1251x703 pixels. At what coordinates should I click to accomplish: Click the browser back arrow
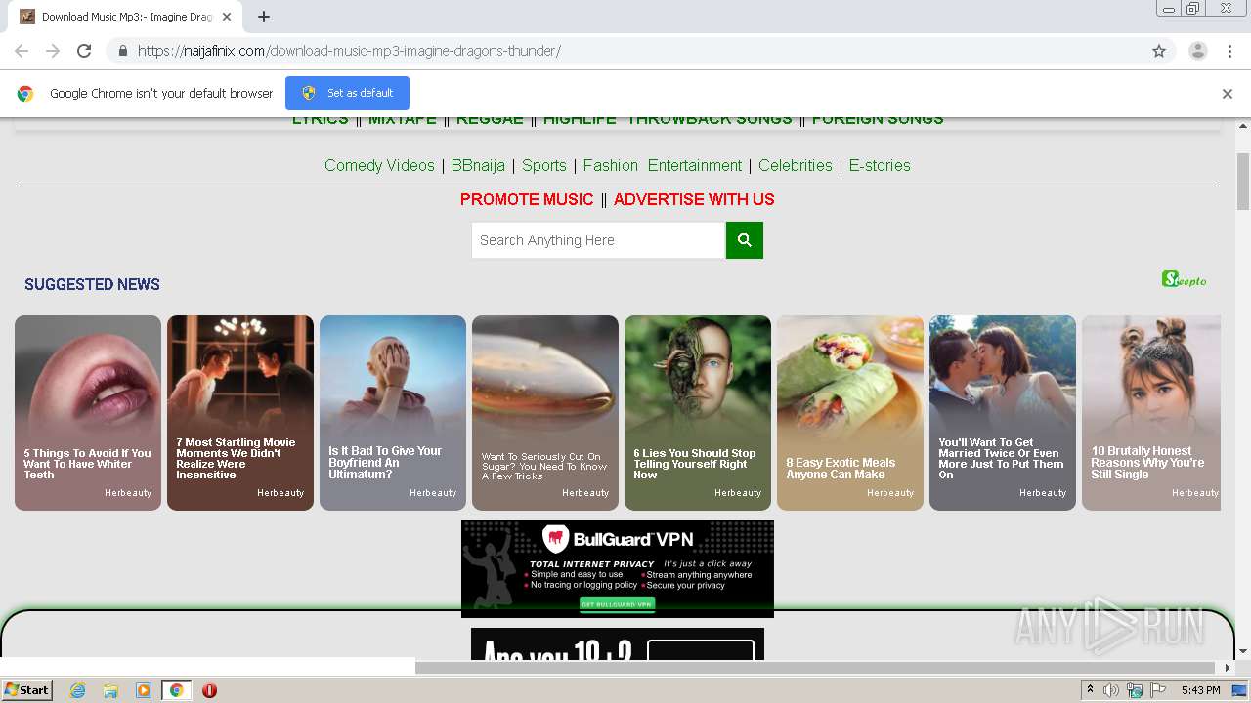22,51
